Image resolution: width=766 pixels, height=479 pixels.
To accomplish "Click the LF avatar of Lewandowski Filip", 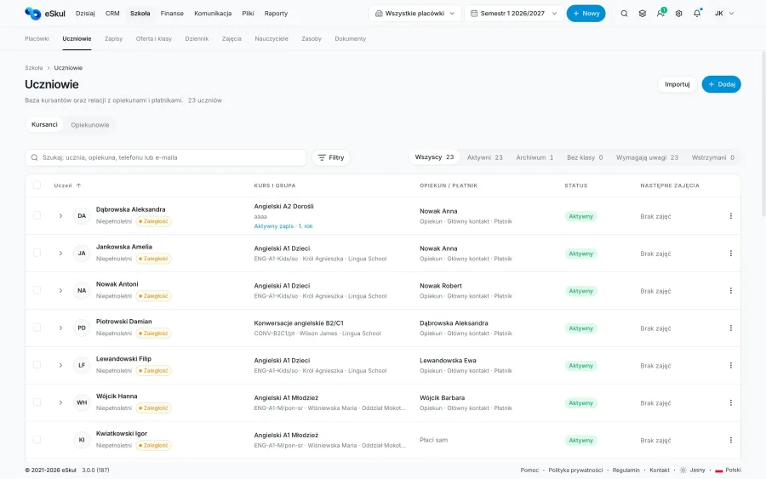I will [82, 365].
